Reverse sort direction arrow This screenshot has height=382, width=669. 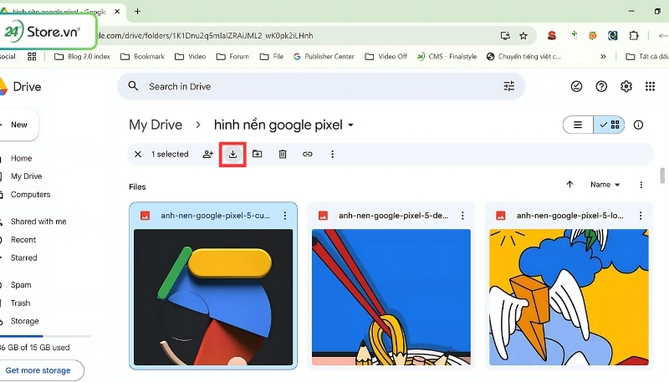(569, 184)
